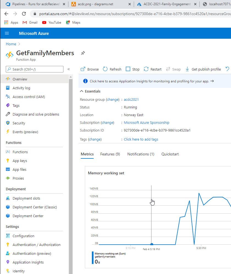Click the Events (preview) bolt icon
This screenshot has height=274, width=231.
tap(8, 132)
